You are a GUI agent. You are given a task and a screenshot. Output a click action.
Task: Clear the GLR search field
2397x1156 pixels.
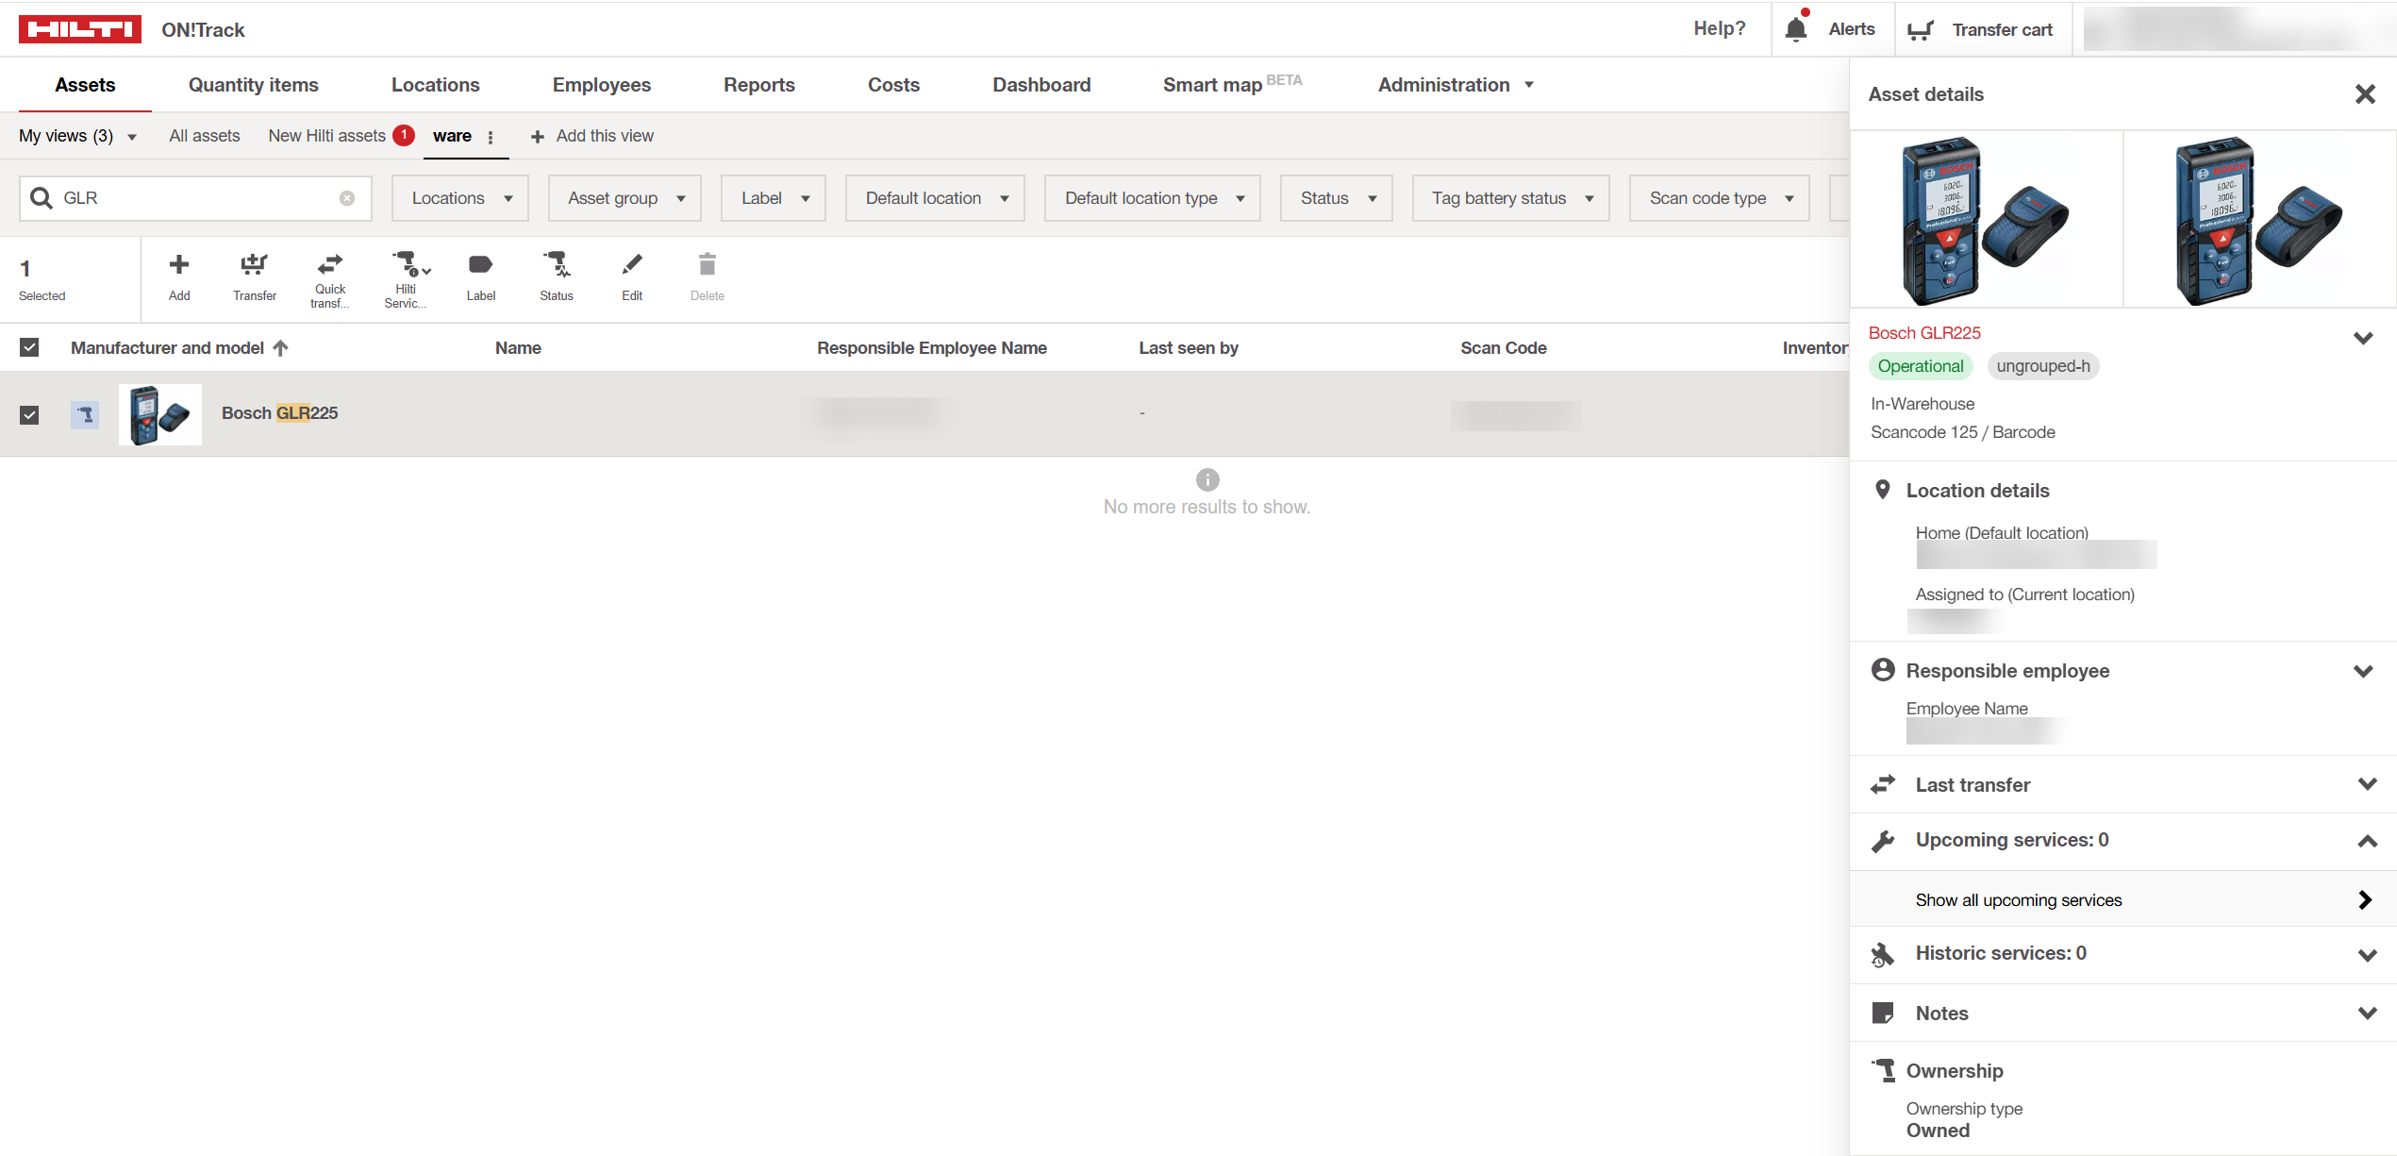[347, 198]
